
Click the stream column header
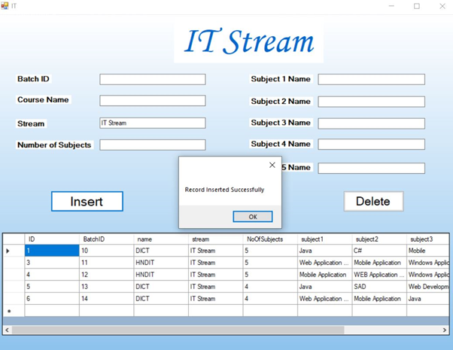(x=215, y=239)
